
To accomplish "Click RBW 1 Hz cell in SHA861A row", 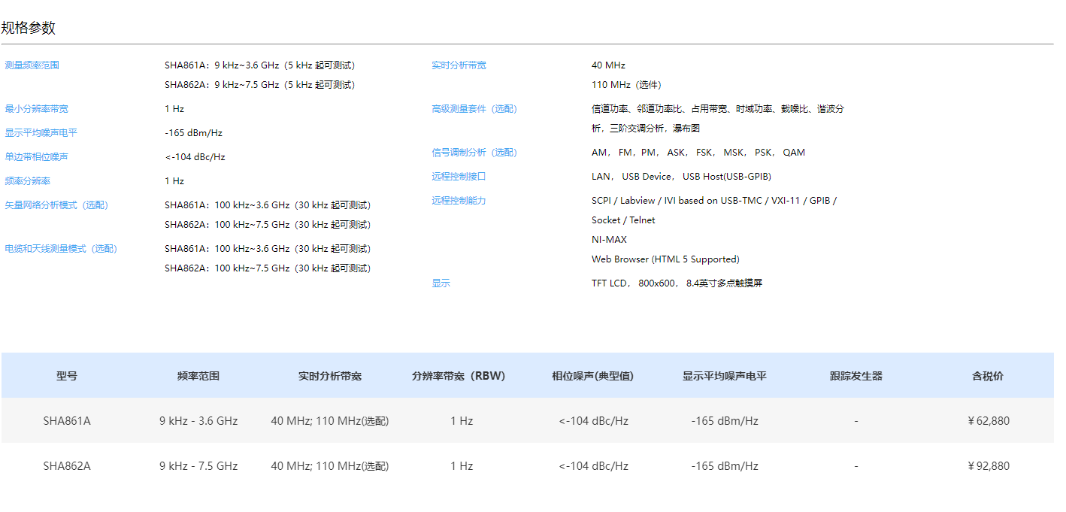I will 462,421.
